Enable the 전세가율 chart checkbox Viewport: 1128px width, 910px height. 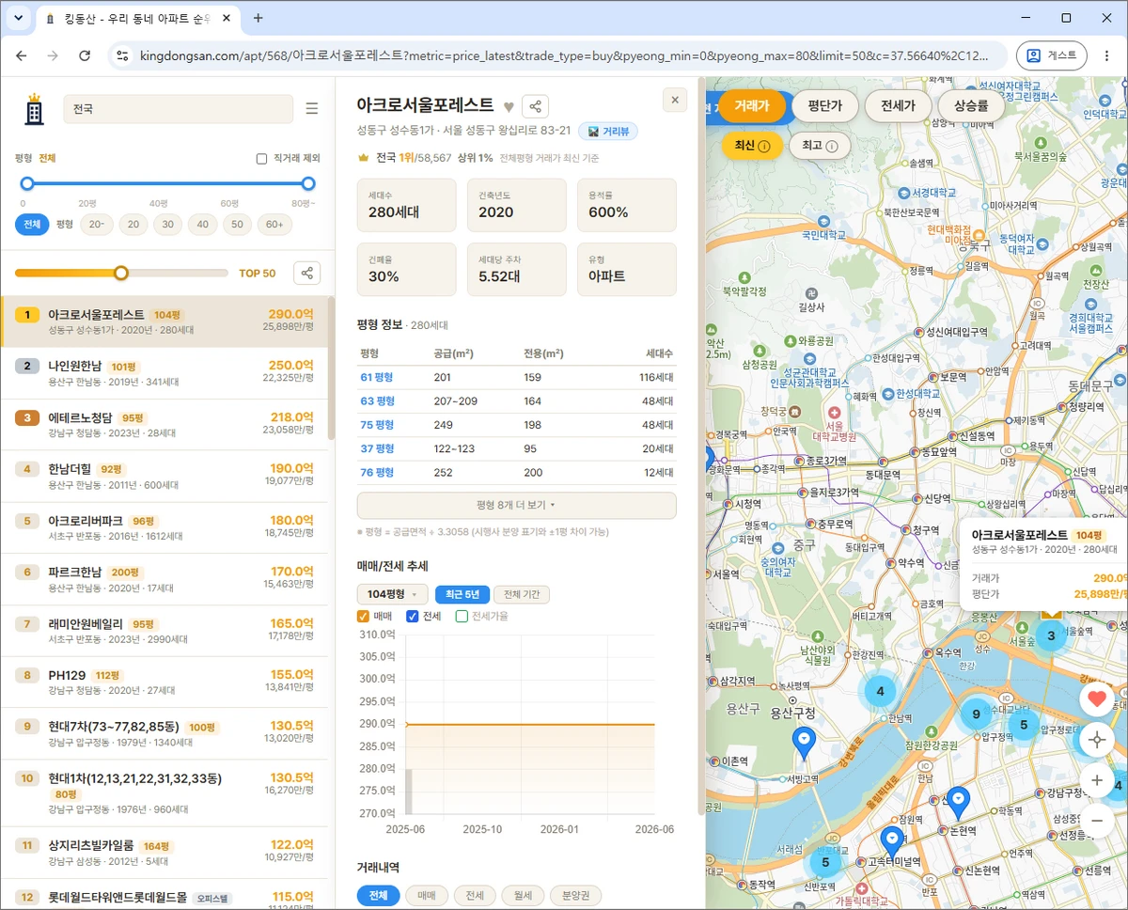(x=462, y=617)
